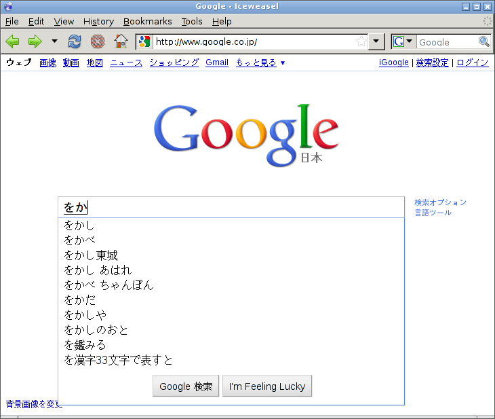Open the ショッピング shopping link
Image resolution: width=495 pixels, height=419 pixels.
[x=174, y=62]
